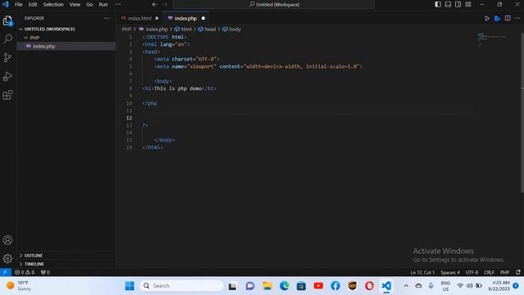
Task: Open Source Control view
Action: tap(7, 57)
